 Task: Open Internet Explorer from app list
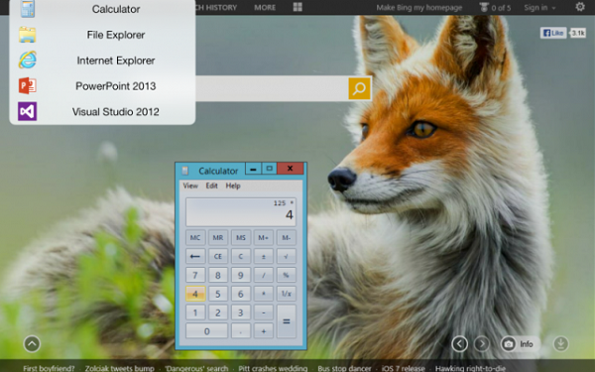[102, 61]
